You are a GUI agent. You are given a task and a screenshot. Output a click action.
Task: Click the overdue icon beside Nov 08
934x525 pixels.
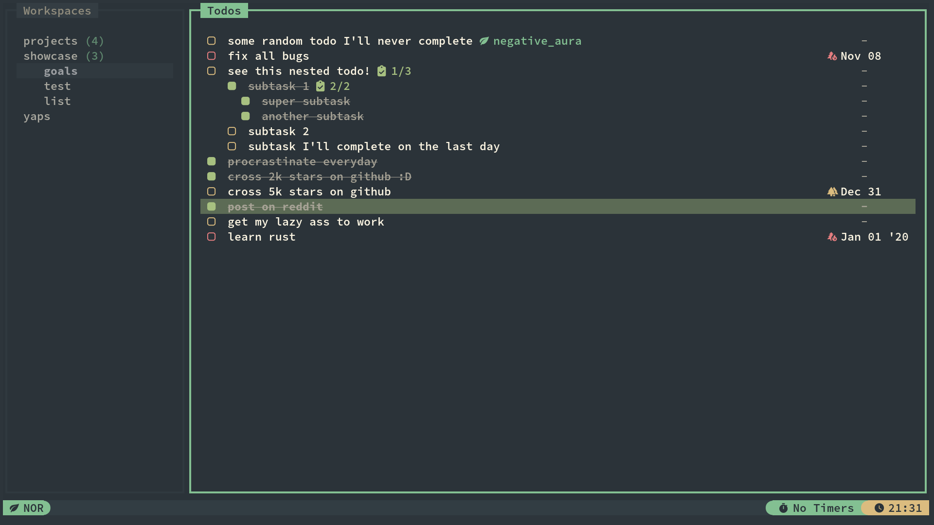pyautogui.click(x=832, y=56)
